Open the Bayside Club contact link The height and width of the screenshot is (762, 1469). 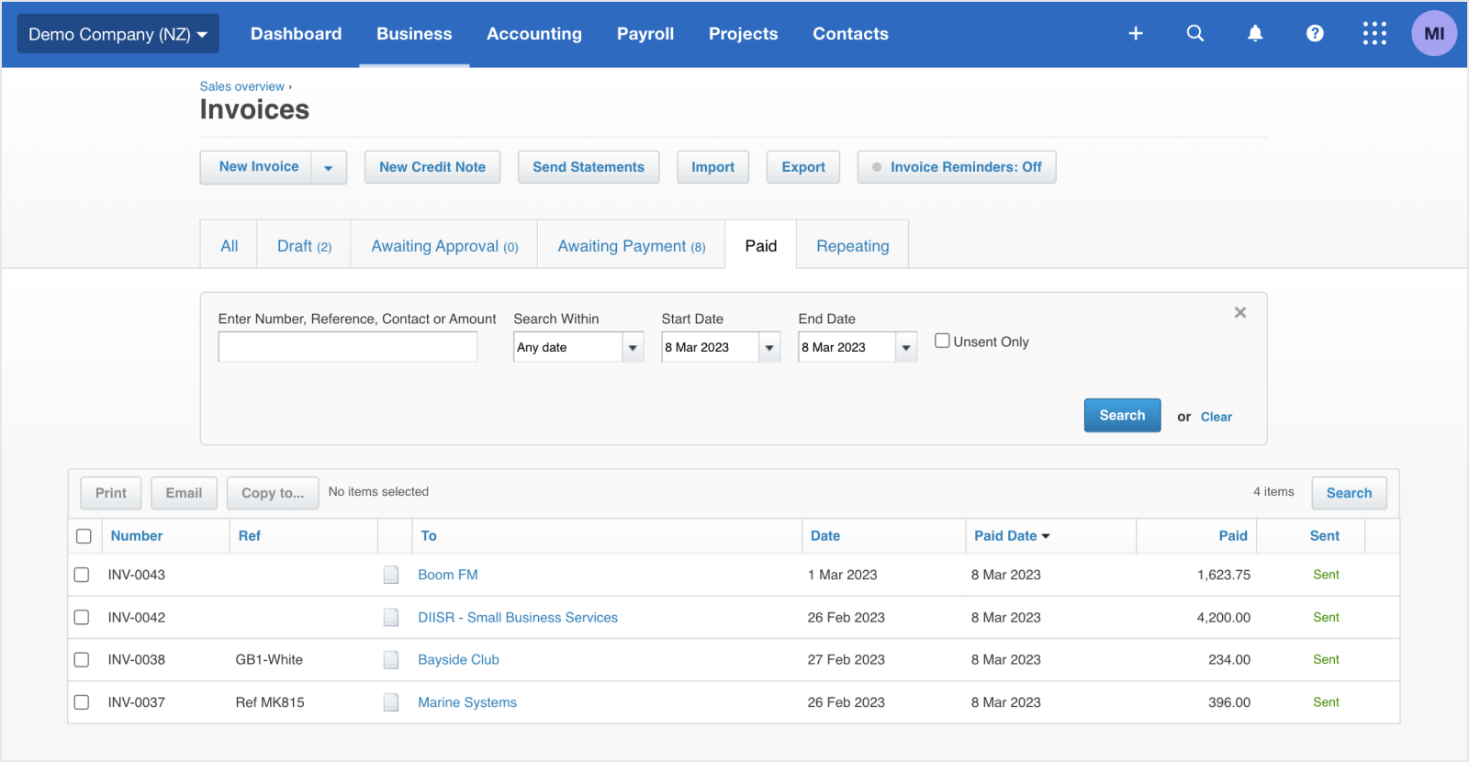tap(458, 659)
